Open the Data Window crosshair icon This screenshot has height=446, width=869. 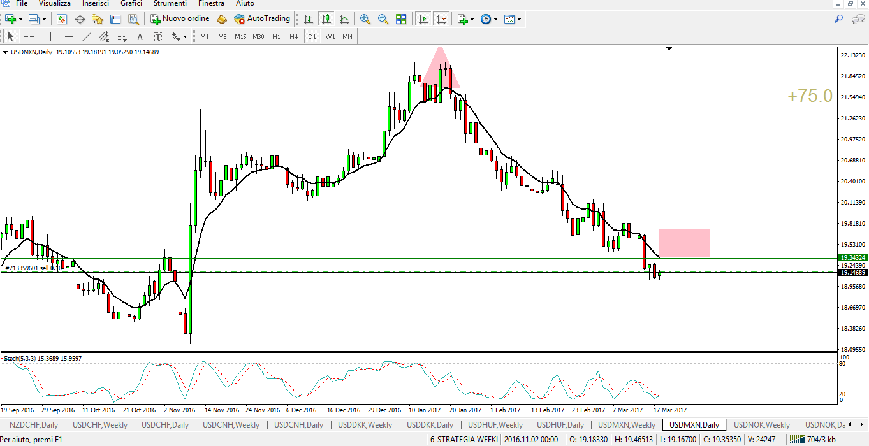(80, 19)
